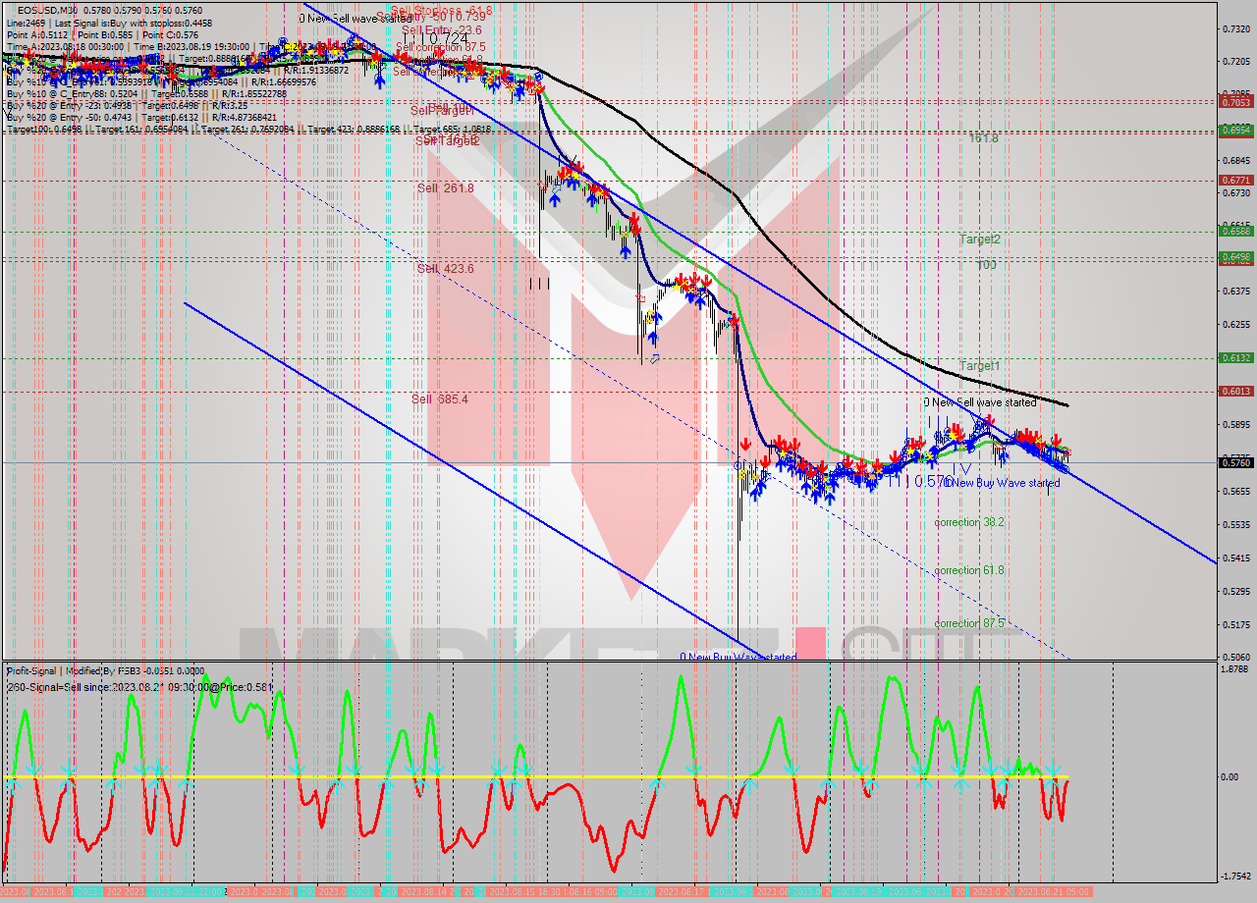Click the 0.5535 price axis value
Image resolution: width=1257 pixels, height=903 pixels.
(x=1235, y=525)
